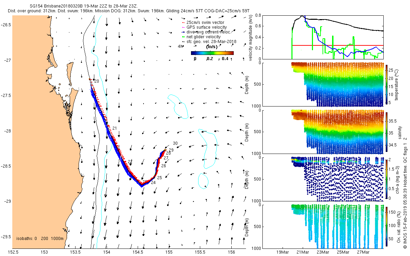Select the salinity colorbar
This screenshot has height=256, width=410.
tap(387, 132)
